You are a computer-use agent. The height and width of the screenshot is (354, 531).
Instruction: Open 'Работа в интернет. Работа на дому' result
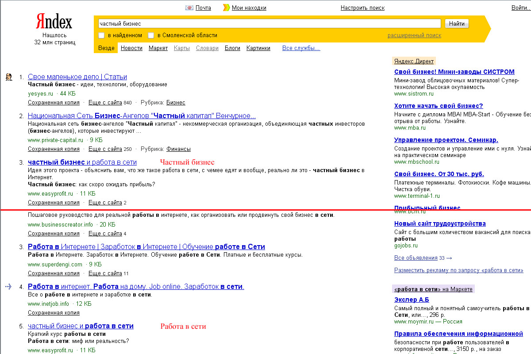(136, 286)
